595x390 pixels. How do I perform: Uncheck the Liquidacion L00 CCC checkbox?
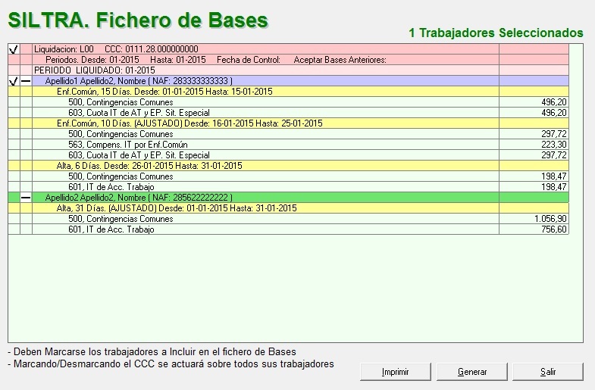pos(14,49)
